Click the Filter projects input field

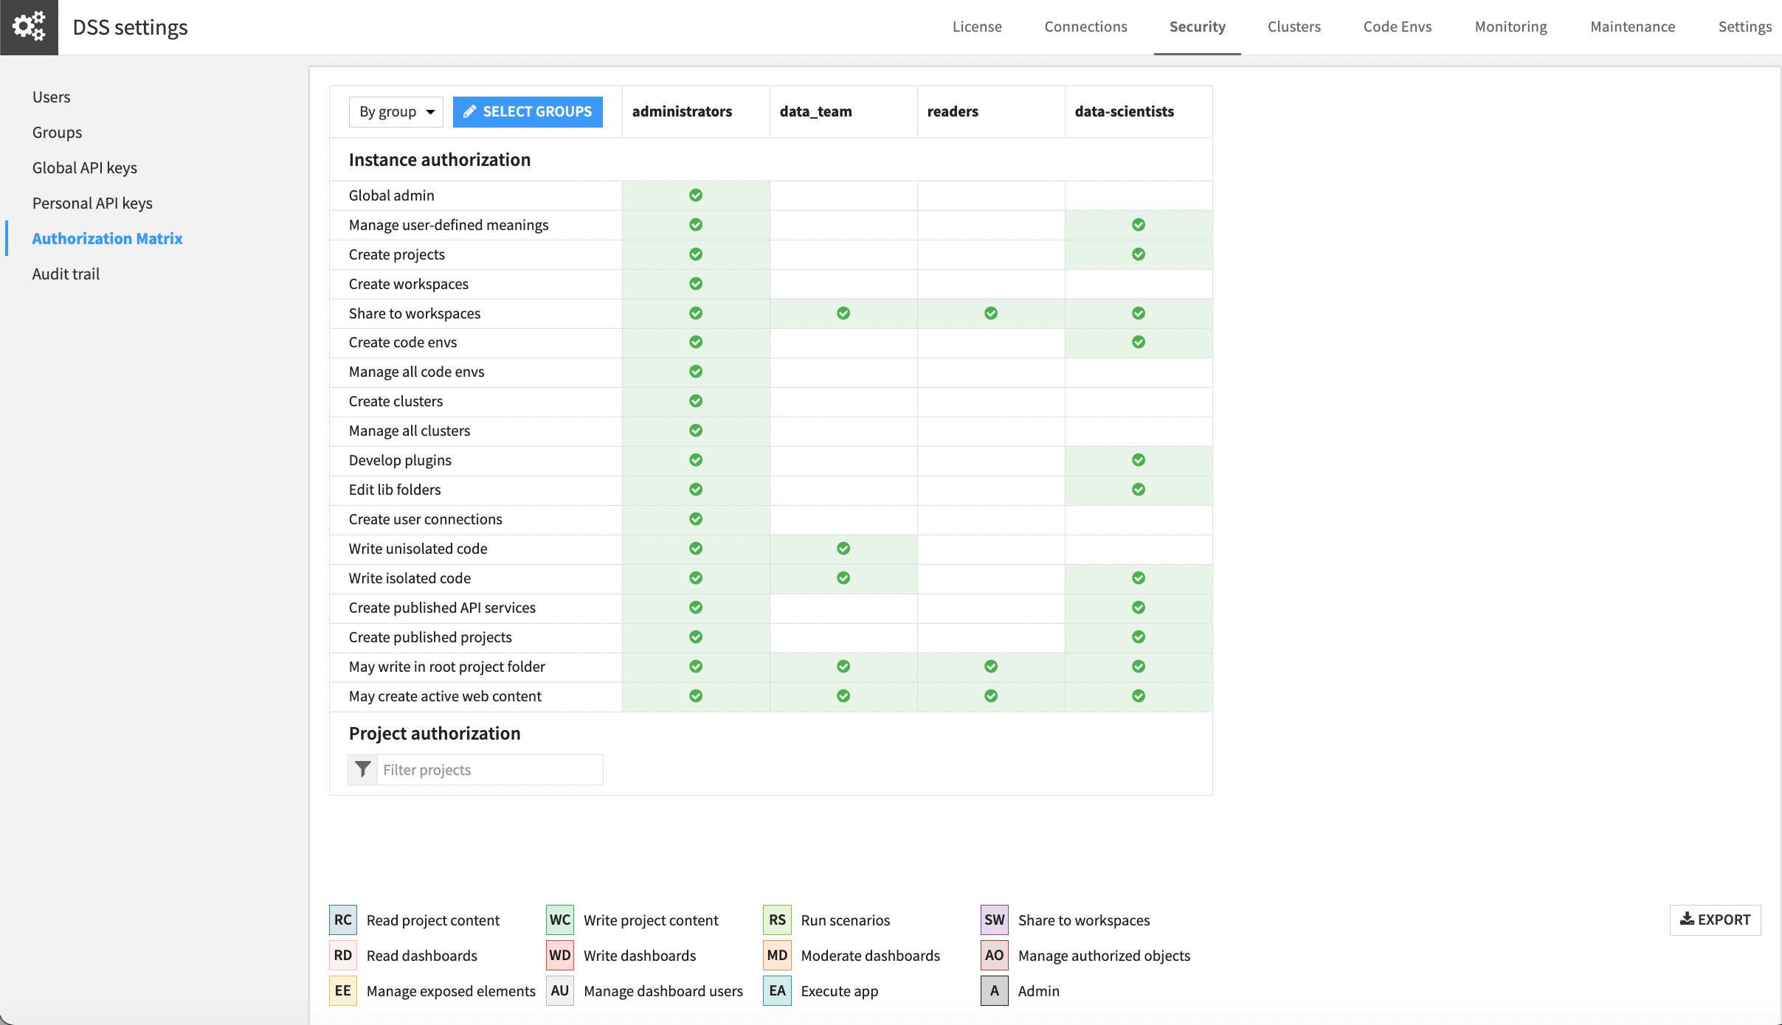coord(489,770)
